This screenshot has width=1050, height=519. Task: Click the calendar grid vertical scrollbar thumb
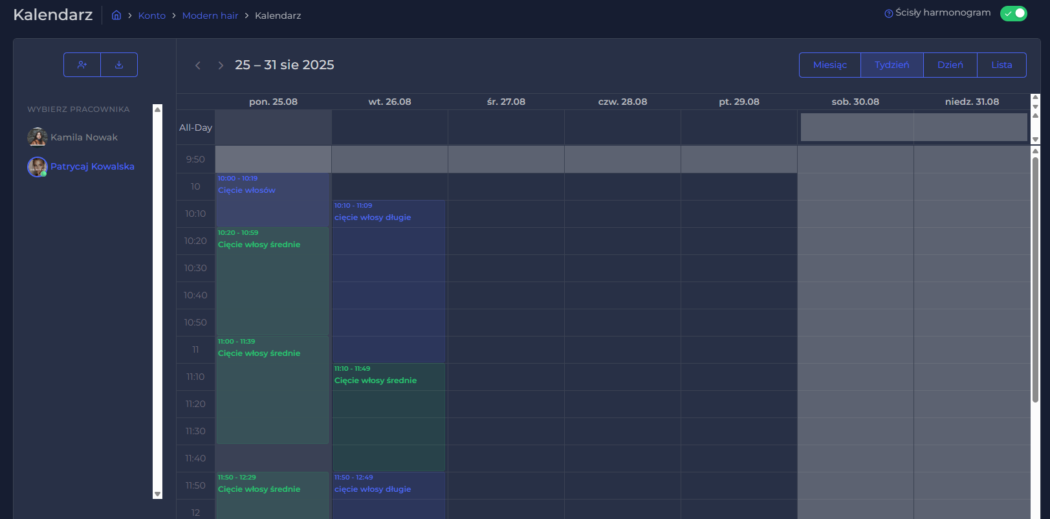(1035, 280)
